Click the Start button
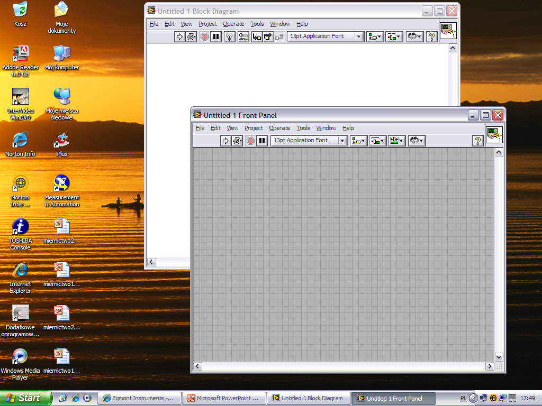This screenshot has height=406, width=542. [x=25, y=398]
